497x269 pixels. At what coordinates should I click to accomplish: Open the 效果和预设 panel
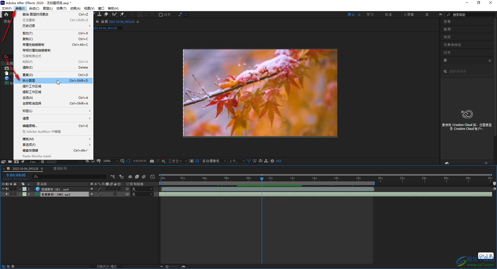point(452,45)
